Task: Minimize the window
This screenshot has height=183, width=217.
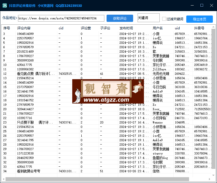Action: tap(192, 6)
